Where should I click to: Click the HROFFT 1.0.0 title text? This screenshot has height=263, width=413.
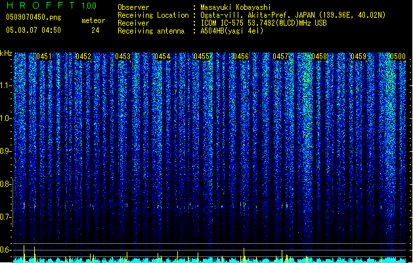click(x=52, y=5)
